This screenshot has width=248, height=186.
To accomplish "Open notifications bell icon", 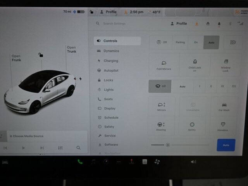I will (x=219, y=24).
